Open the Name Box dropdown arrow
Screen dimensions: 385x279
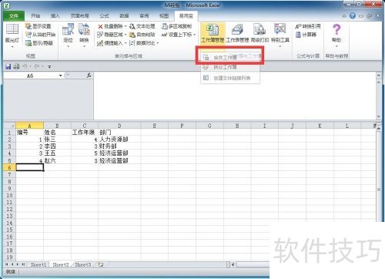point(61,76)
